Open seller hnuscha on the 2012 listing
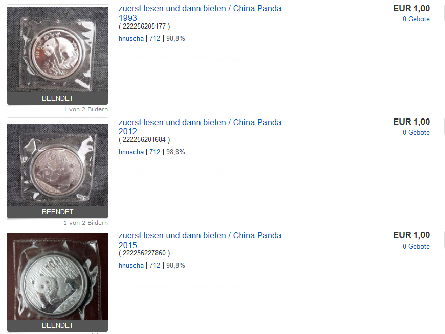 click(131, 152)
